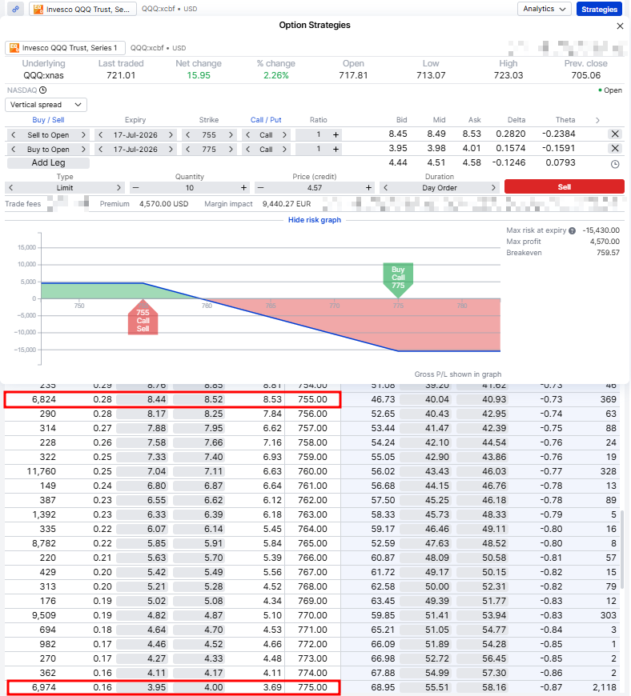Viewport: 631px width, 696px height.
Task: Change order type from Limit with right arrow
Action: tap(119, 188)
